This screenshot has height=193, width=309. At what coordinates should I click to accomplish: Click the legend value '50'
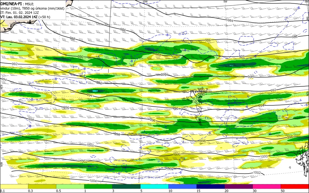click(283, 191)
